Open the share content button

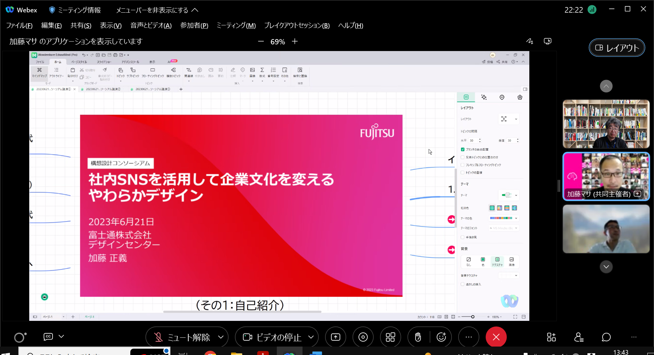[x=335, y=337]
